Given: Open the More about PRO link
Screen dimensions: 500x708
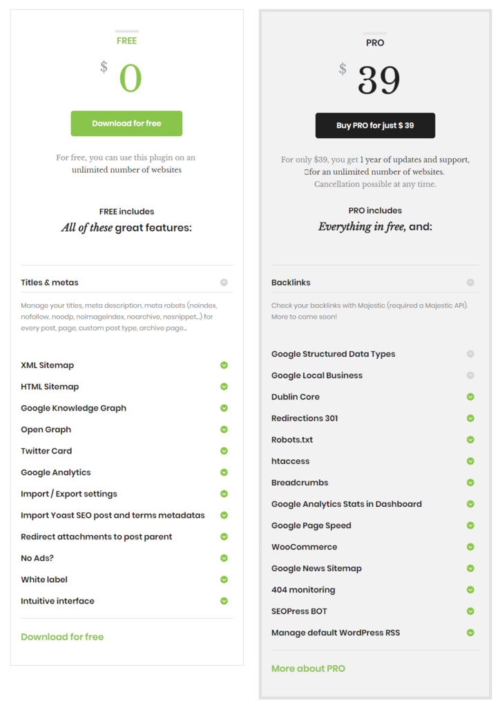Looking at the screenshot, I should (x=309, y=669).
